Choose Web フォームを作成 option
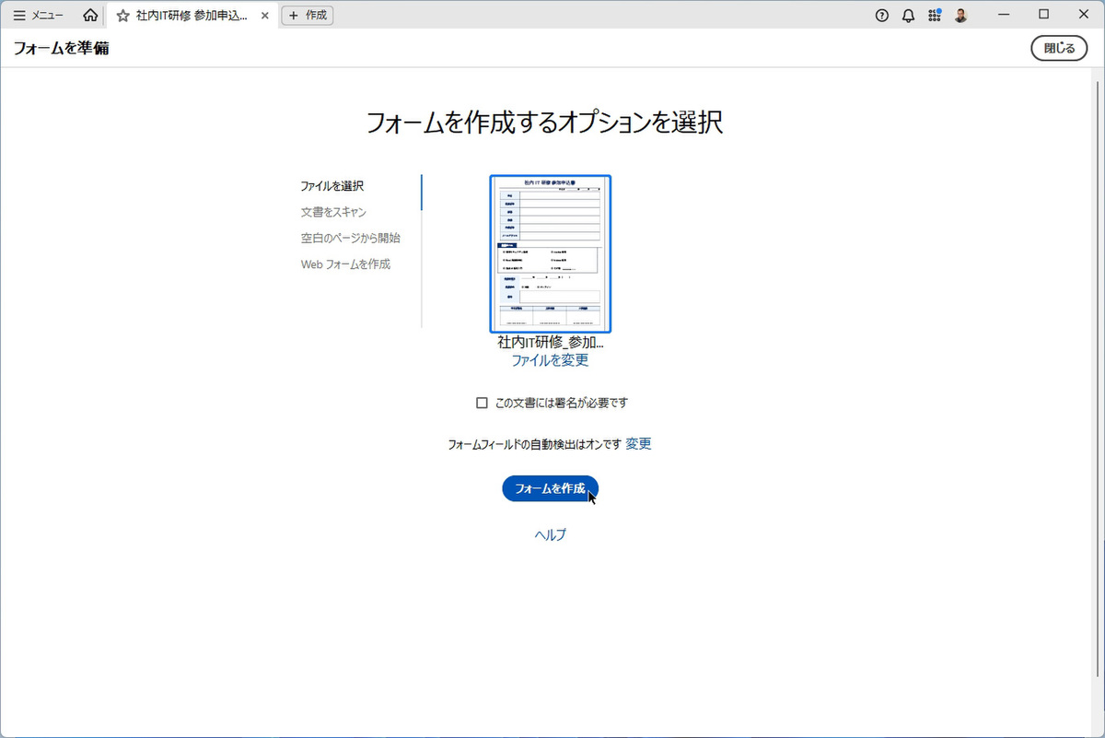 point(345,264)
